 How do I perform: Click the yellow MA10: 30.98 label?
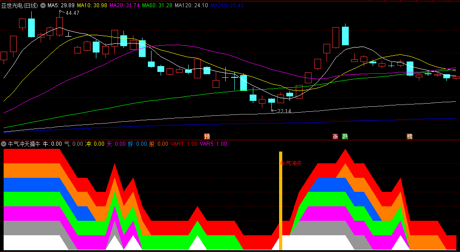click(x=92, y=5)
